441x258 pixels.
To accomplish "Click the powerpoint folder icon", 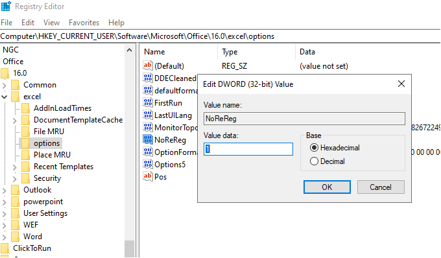I will click(15, 202).
